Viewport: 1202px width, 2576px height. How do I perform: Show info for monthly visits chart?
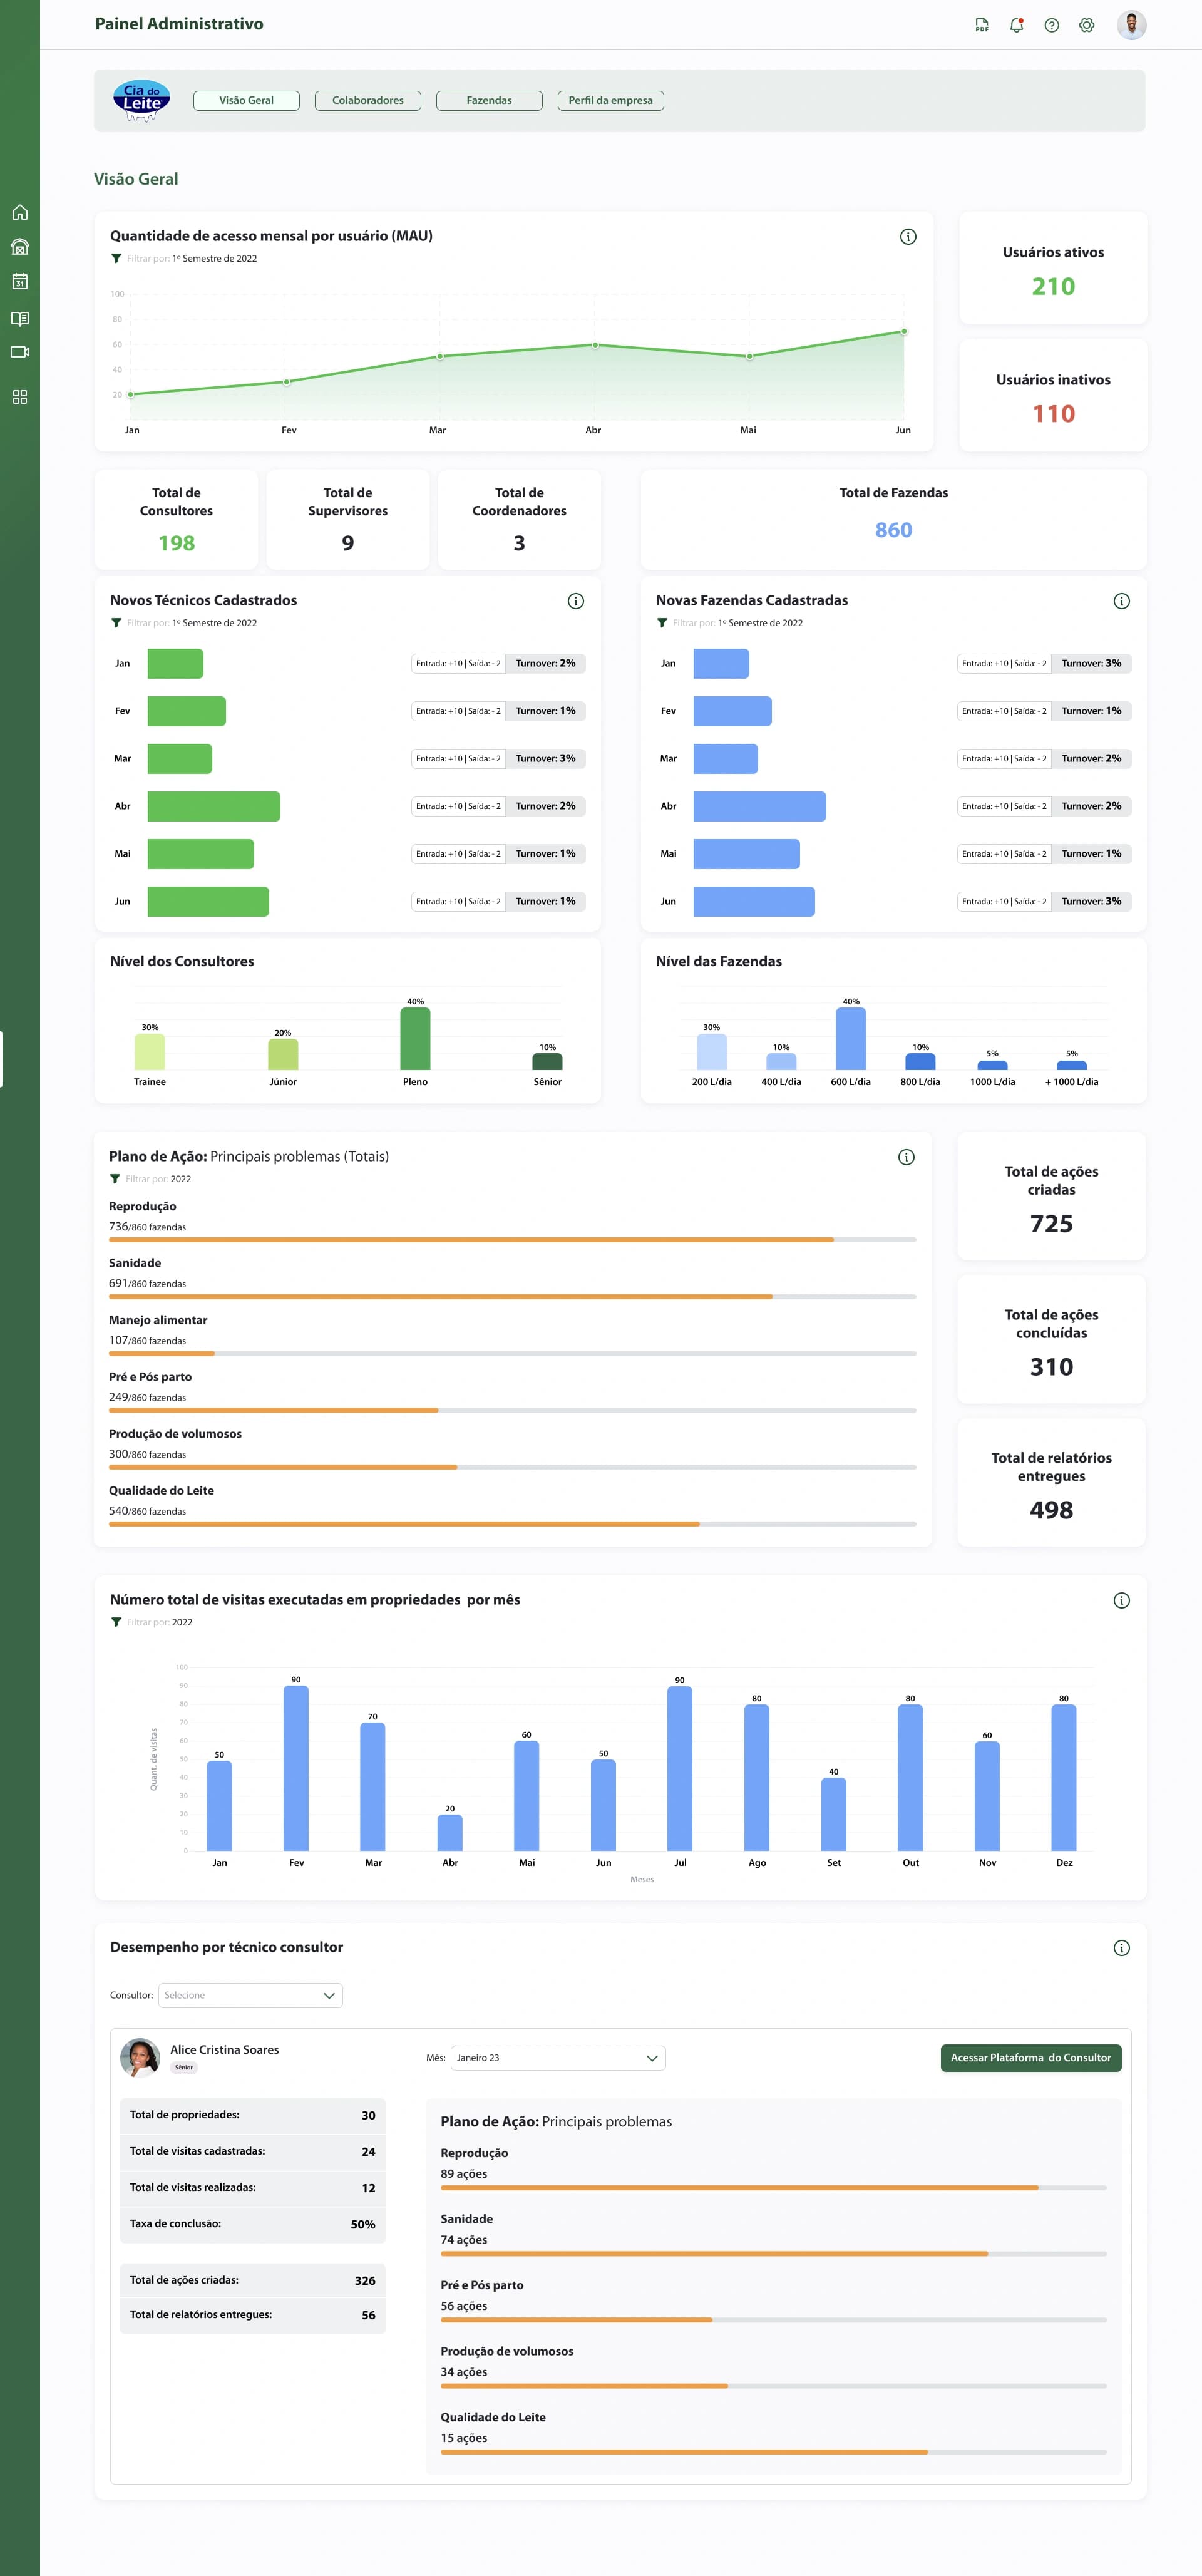point(1121,1600)
